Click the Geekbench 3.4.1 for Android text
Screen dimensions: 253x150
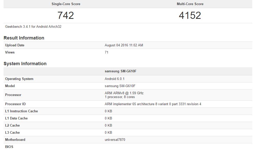pos(33,26)
